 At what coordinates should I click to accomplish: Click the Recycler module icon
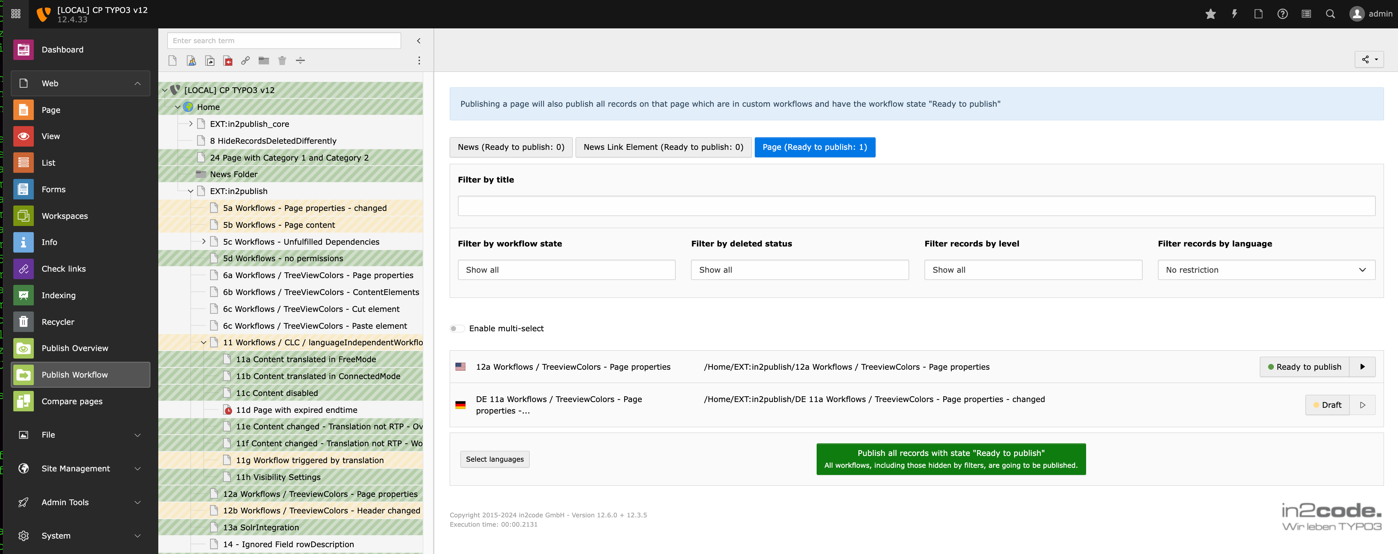[x=23, y=322]
